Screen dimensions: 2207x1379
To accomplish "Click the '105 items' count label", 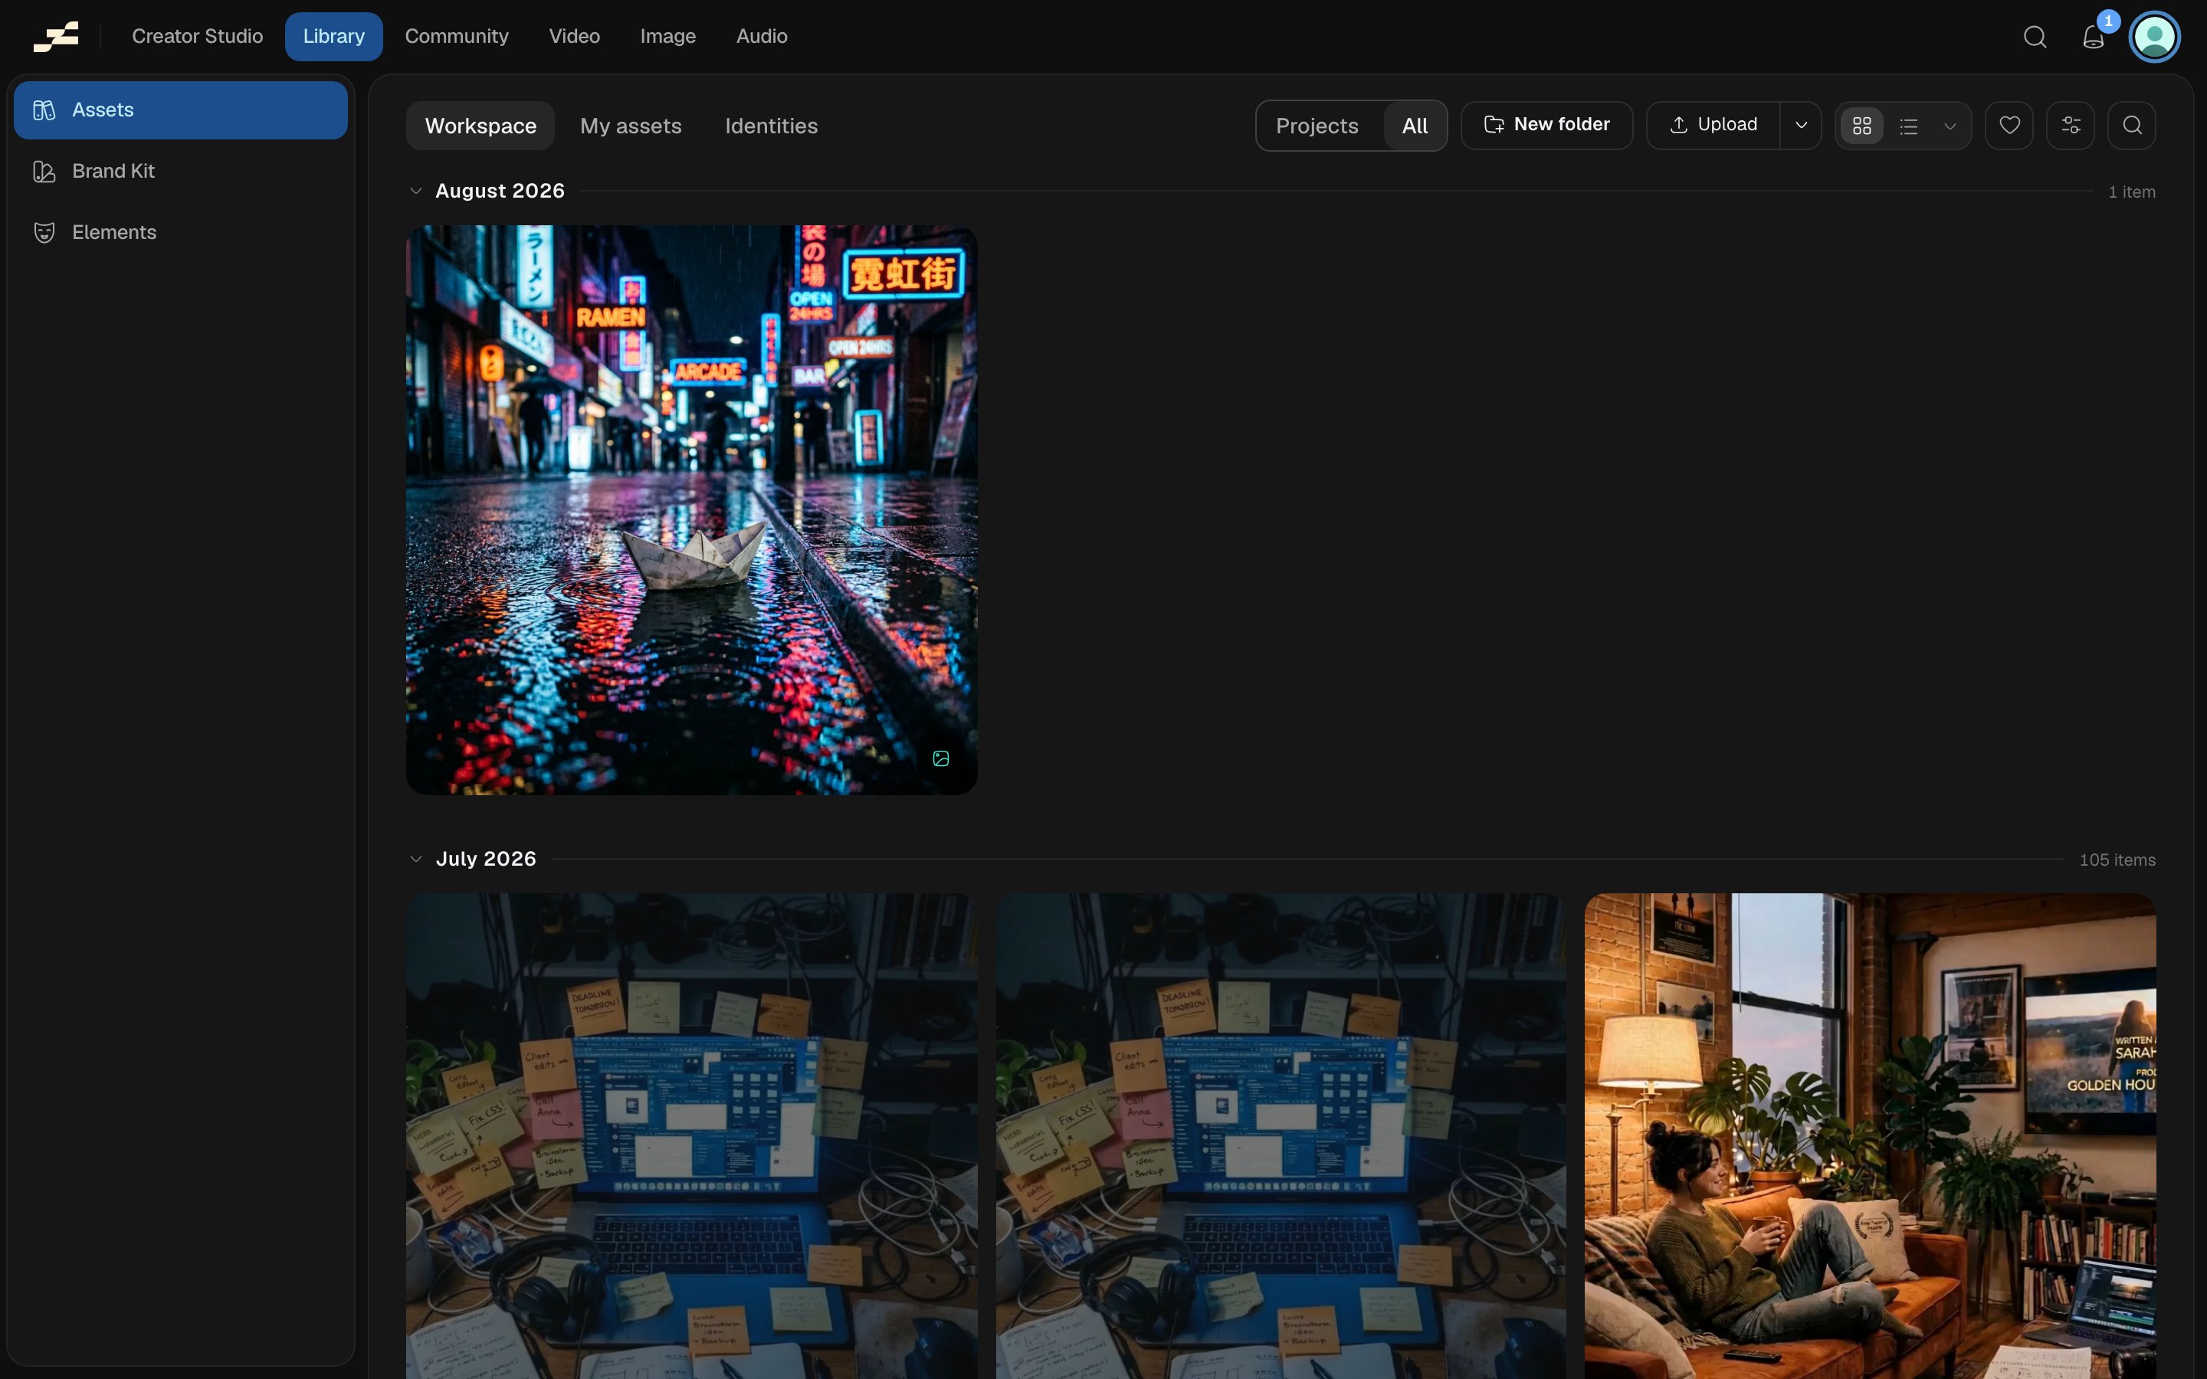I will [x=2117, y=860].
